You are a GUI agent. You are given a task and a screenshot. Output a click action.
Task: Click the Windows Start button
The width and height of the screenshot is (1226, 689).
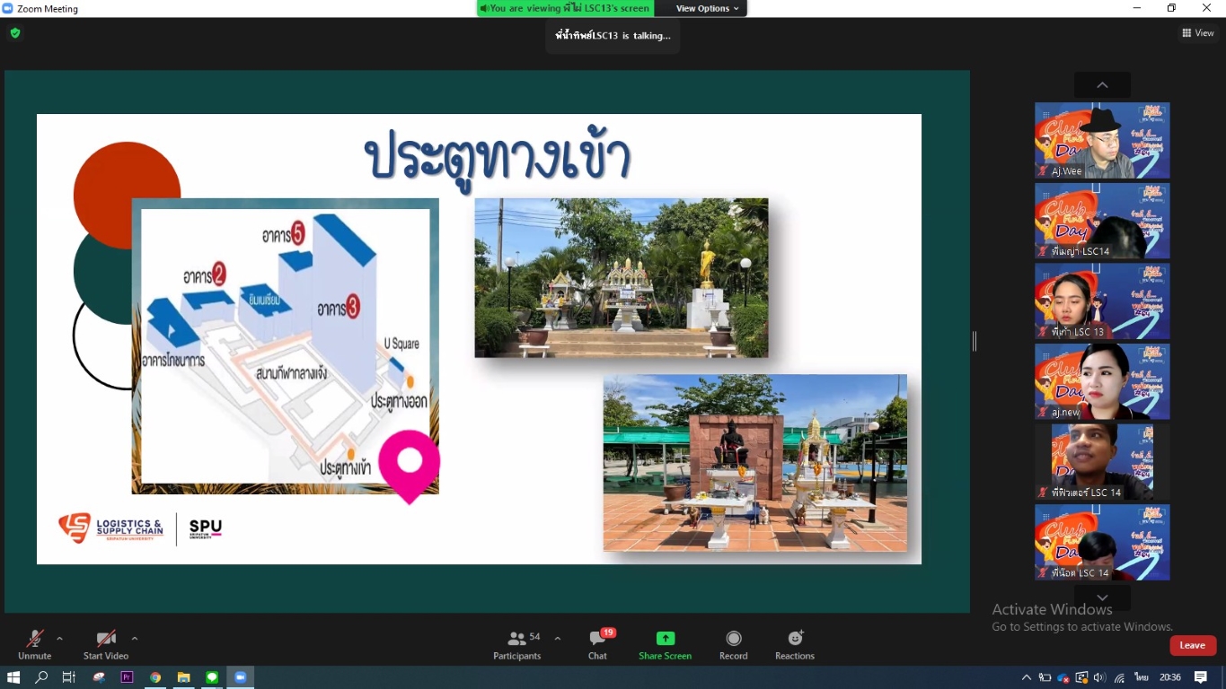click(x=13, y=677)
